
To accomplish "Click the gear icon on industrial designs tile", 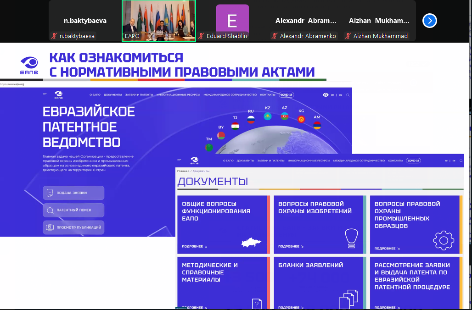I will [x=443, y=240].
